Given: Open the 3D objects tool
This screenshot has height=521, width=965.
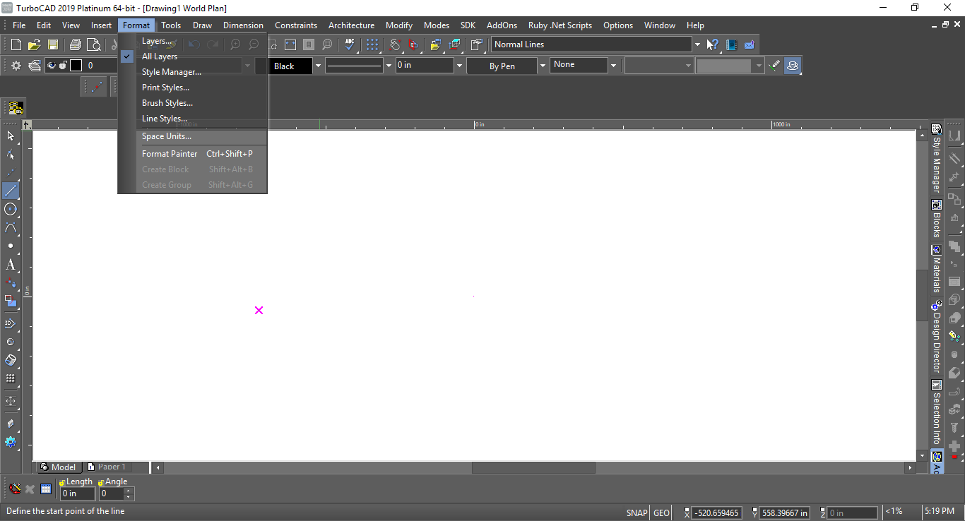Looking at the screenshot, I should click(x=11, y=323).
